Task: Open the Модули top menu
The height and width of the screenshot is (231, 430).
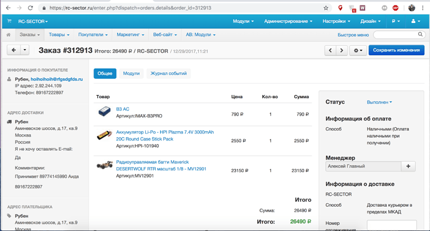Action: (243, 21)
